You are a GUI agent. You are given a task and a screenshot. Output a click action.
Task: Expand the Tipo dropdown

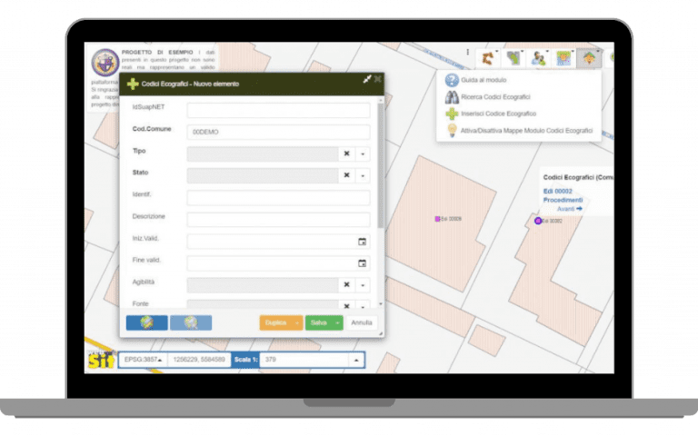tap(363, 154)
